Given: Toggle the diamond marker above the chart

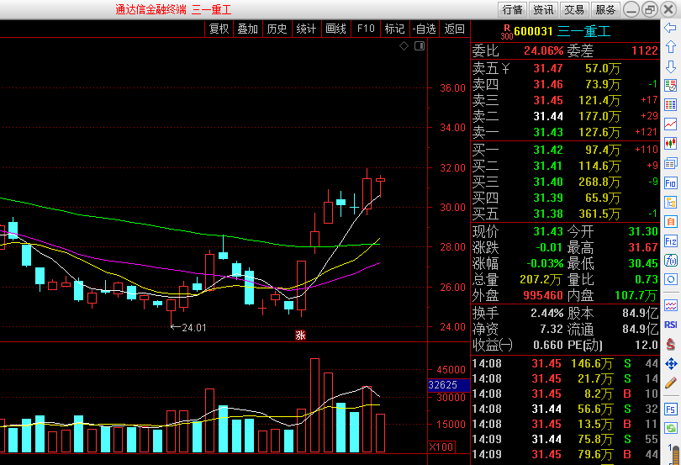Looking at the screenshot, I should point(404,45).
